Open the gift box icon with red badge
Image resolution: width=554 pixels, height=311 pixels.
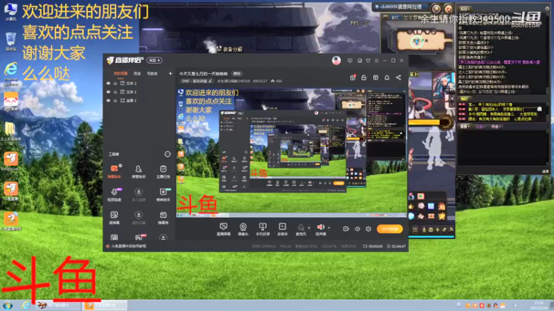click(352, 77)
